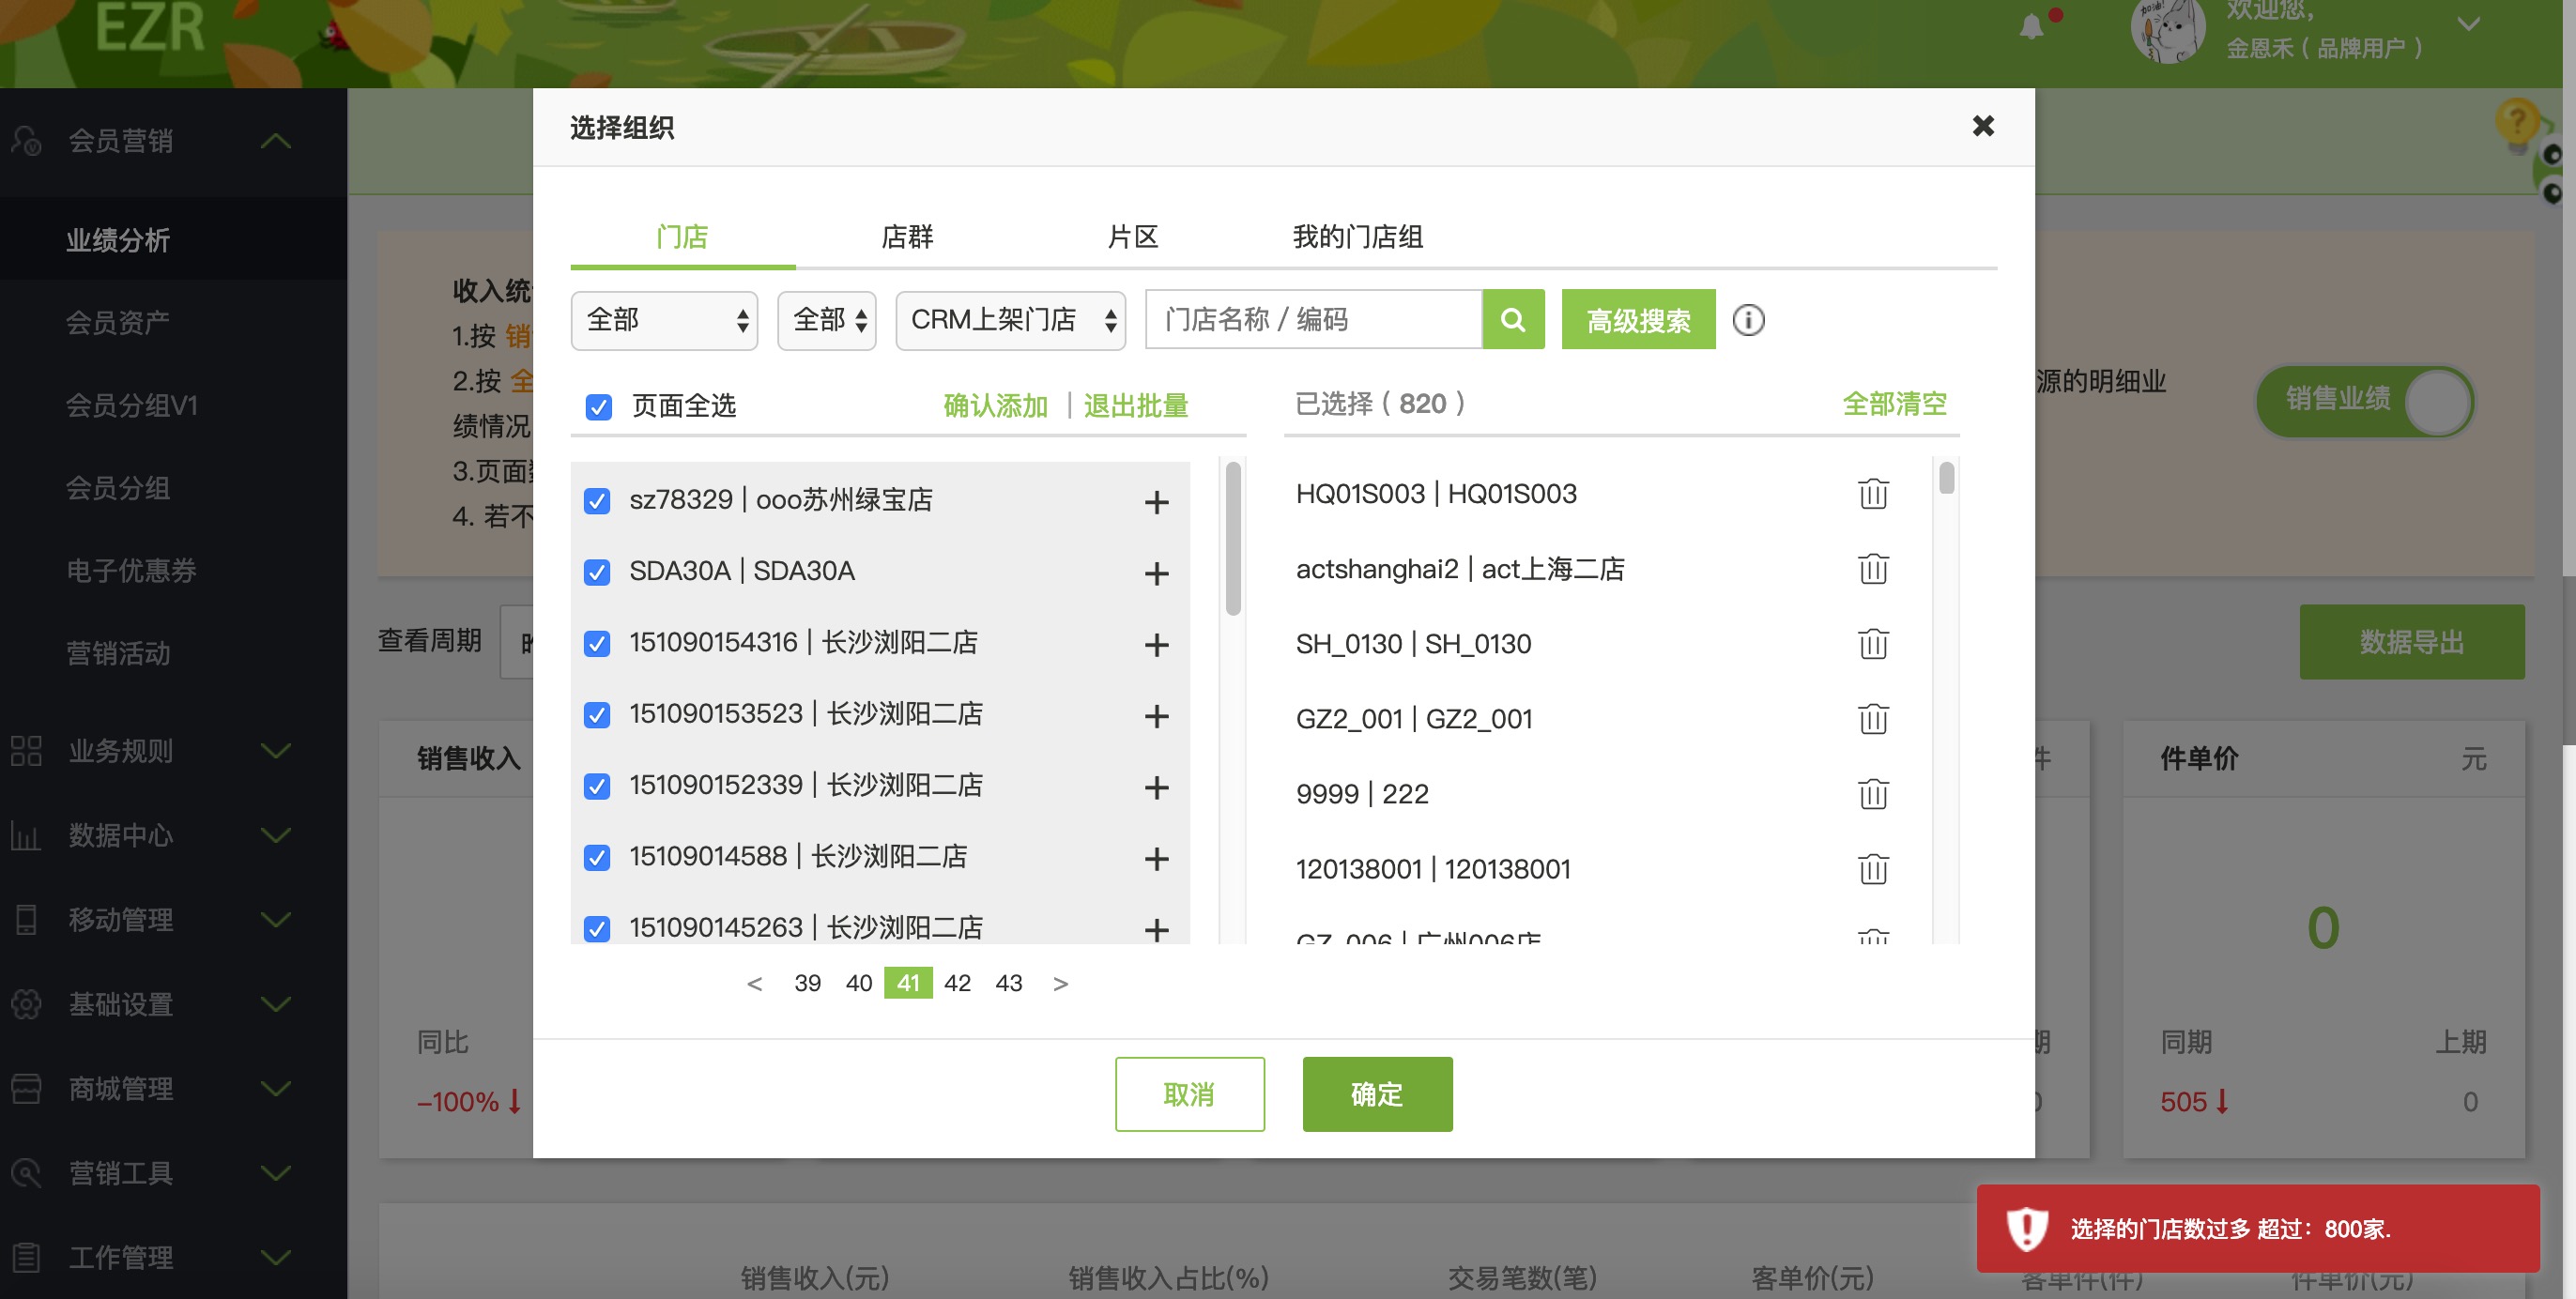Open the notification bell in header
2576x1299 pixels.
pyautogui.click(x=2031, y=26)
